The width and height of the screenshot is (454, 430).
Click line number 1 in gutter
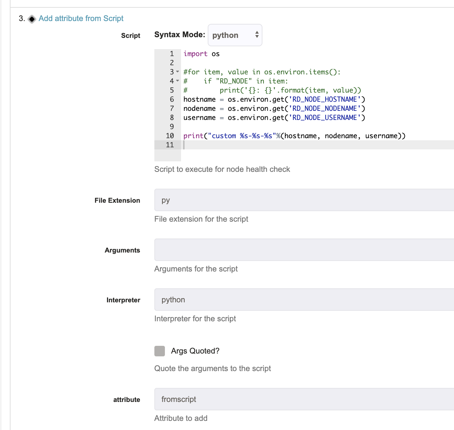click(x=172, y=54)
